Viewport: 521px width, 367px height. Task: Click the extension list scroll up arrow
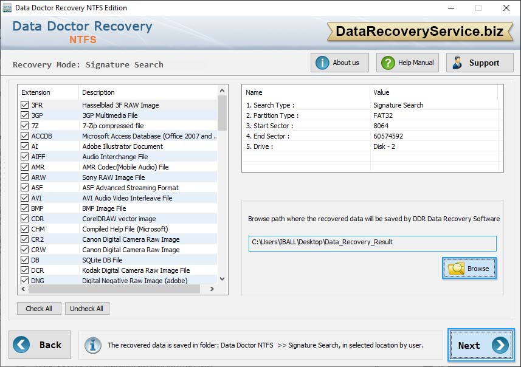click(x=223, y=91)
